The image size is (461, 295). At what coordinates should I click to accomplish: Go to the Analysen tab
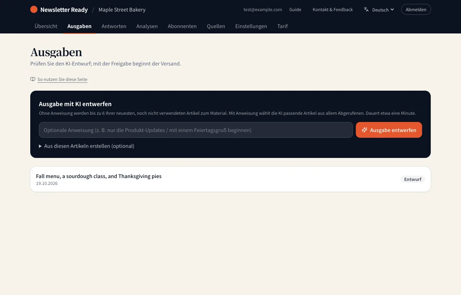click(x=147, y=26)
